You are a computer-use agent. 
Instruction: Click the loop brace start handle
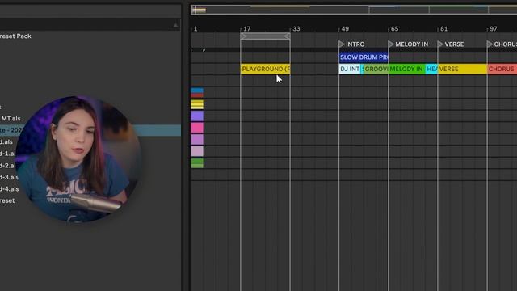point(243,36)
